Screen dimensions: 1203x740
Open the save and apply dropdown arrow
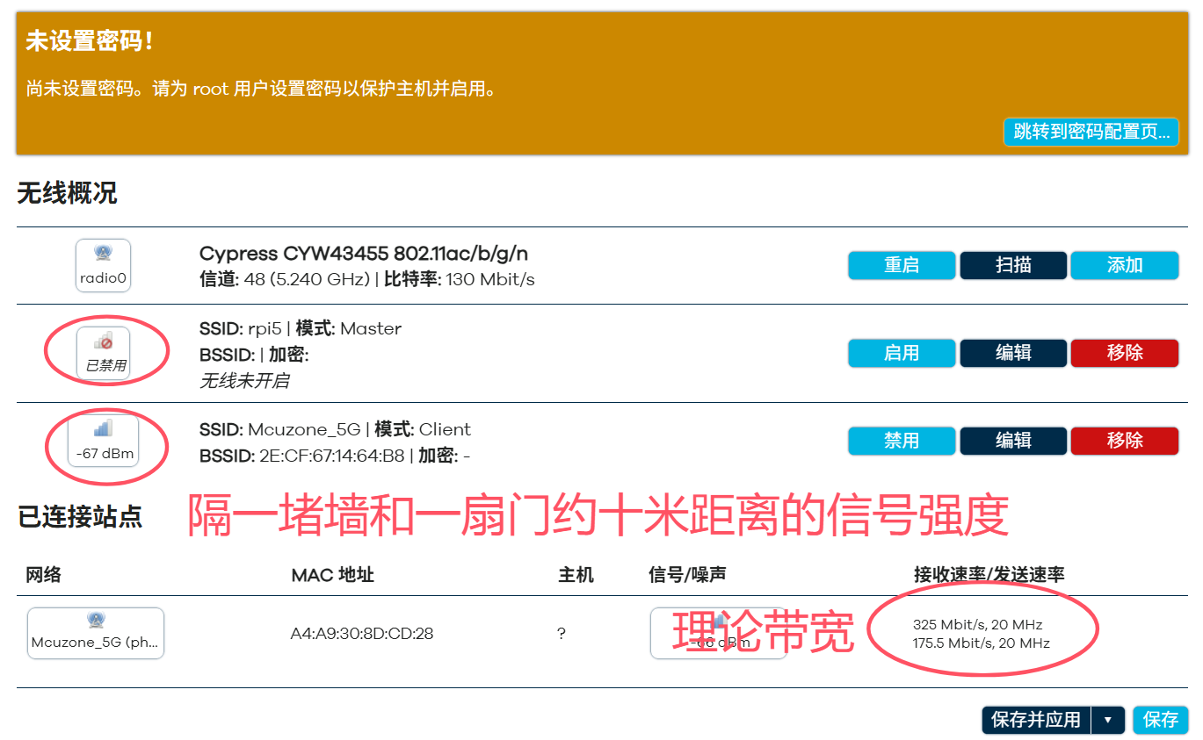point(1107,720)
